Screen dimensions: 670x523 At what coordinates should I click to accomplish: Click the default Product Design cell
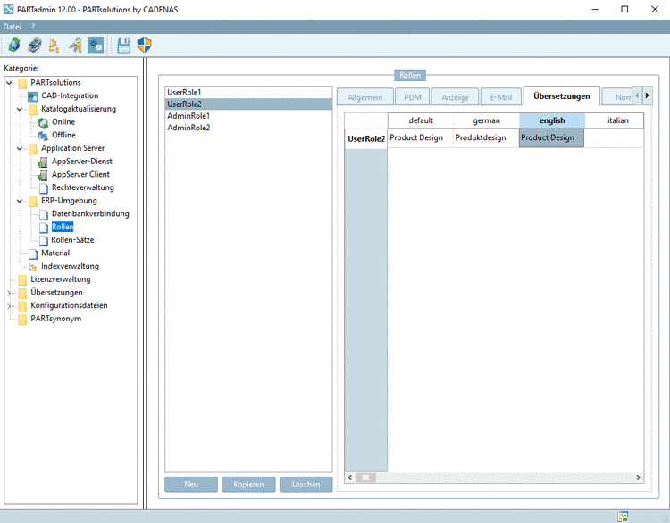[x=421, y=138]
